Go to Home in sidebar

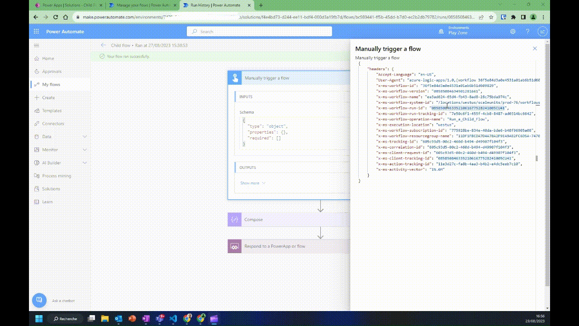(x=48, y=58)
